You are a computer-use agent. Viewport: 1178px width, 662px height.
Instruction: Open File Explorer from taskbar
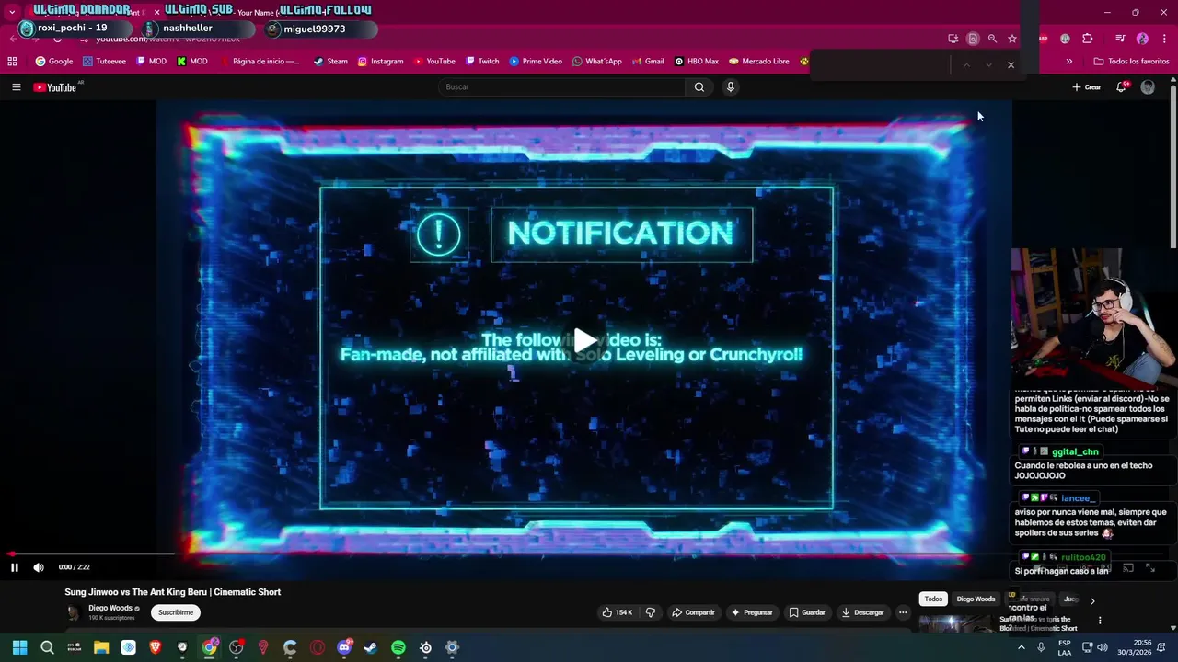101,647
